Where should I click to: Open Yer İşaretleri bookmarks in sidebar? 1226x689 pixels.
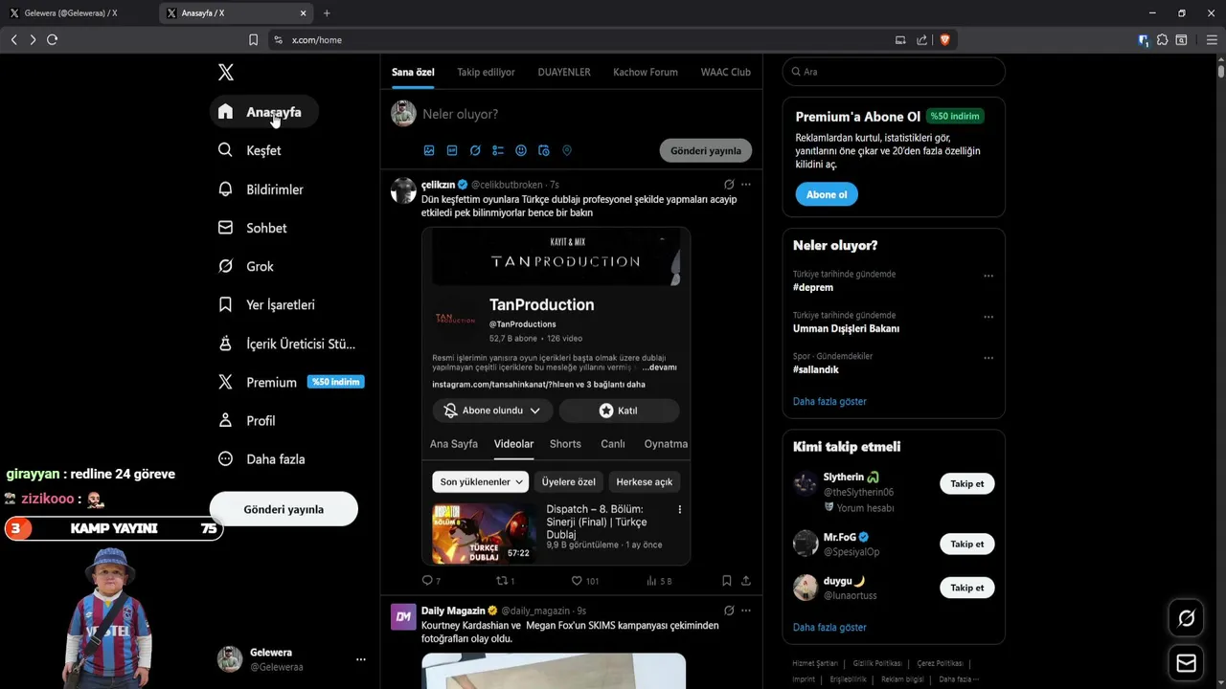pos(266,304)
